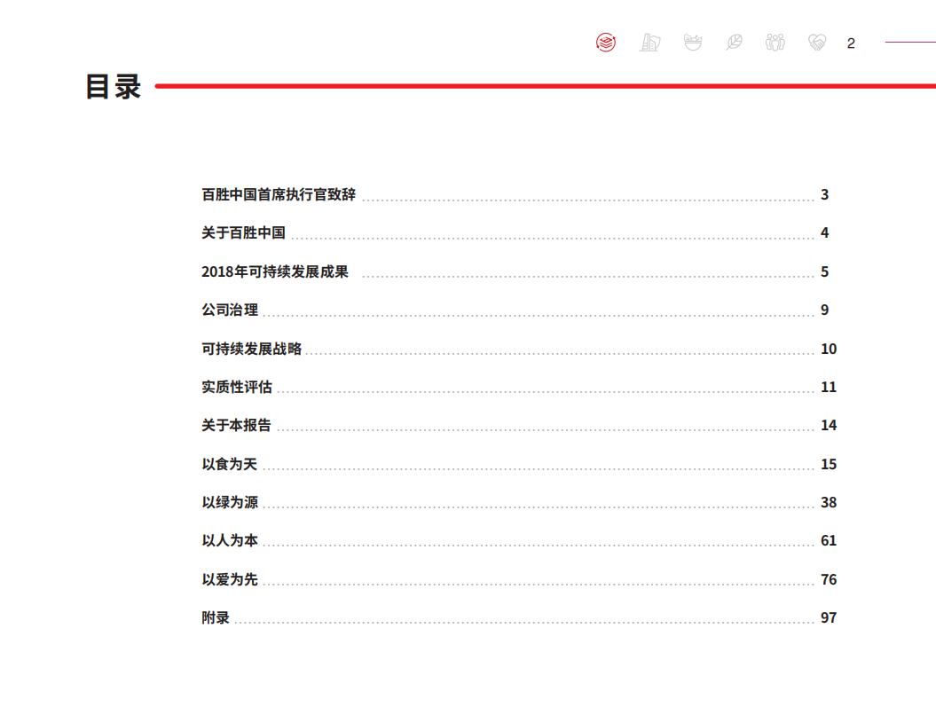Select the second icon in the header row

[651, 42]
